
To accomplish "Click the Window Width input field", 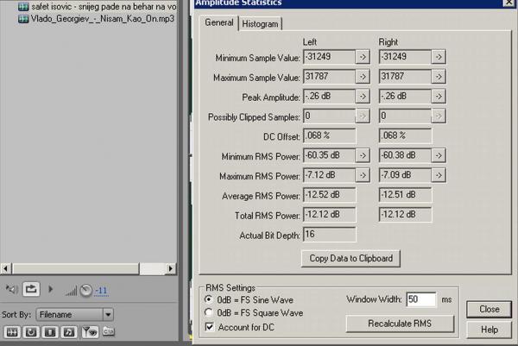I will pos(420,299).
